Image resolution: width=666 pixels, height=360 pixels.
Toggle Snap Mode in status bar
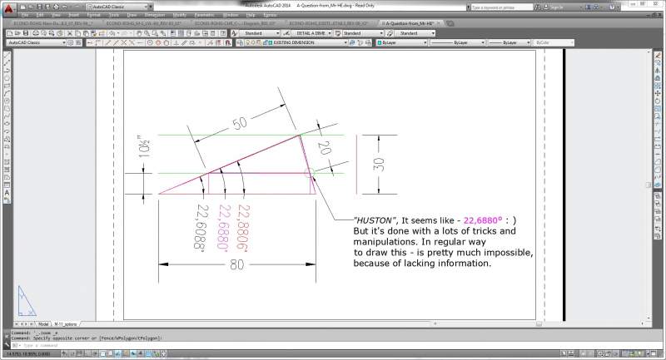(73, 353)
